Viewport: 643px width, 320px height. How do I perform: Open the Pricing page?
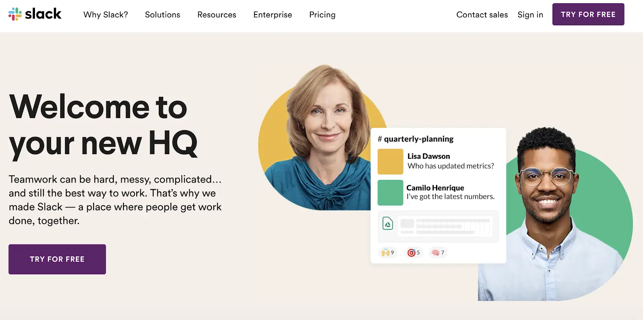[322, 14]
